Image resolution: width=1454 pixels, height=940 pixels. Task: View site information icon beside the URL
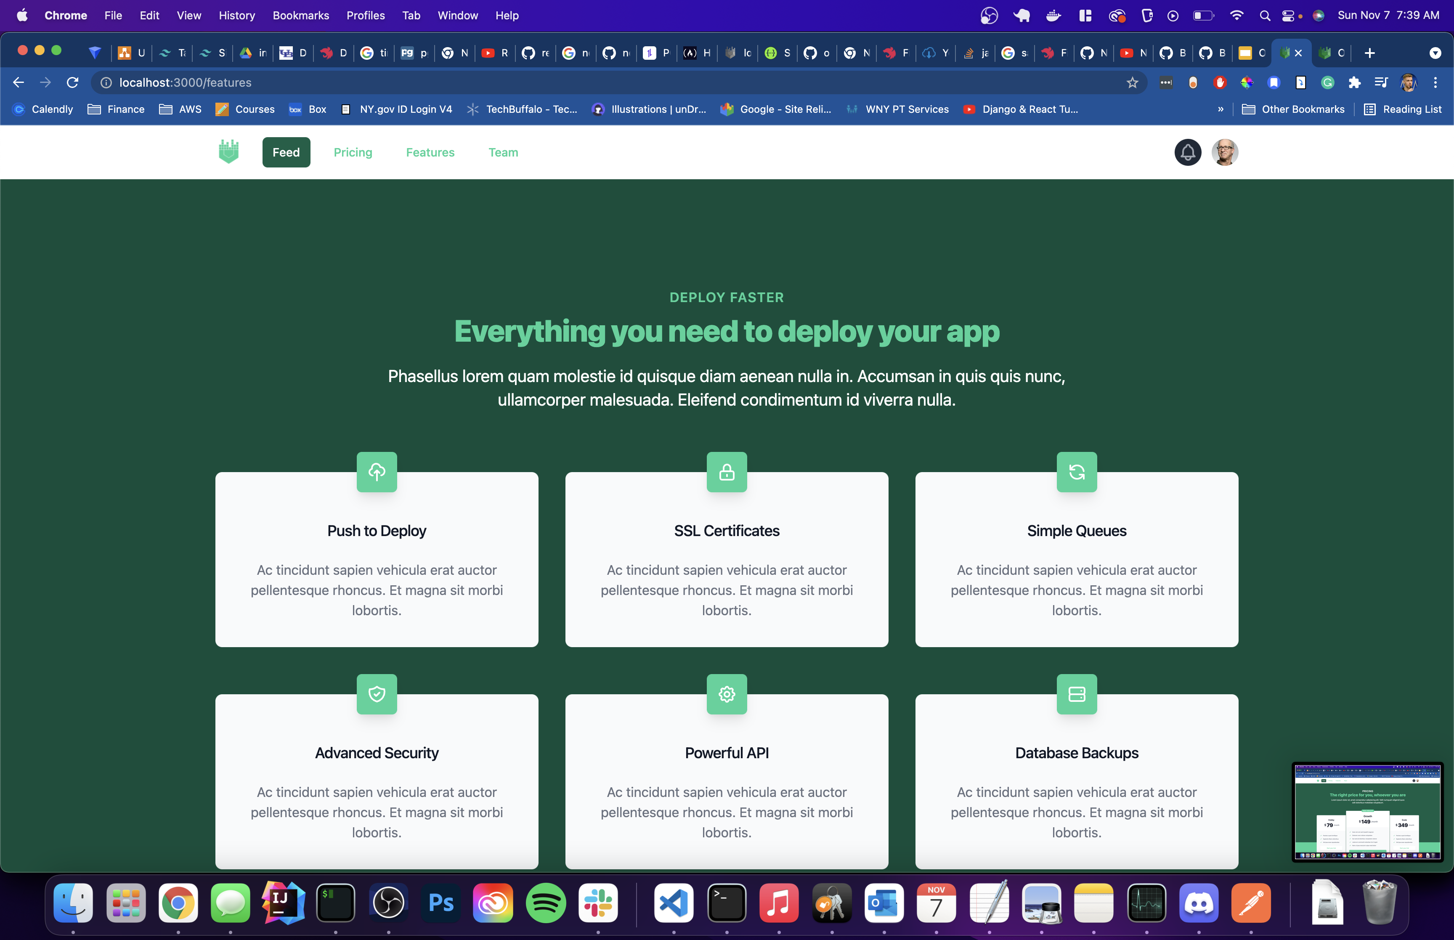pyautogui.click(x=106, y=82)
